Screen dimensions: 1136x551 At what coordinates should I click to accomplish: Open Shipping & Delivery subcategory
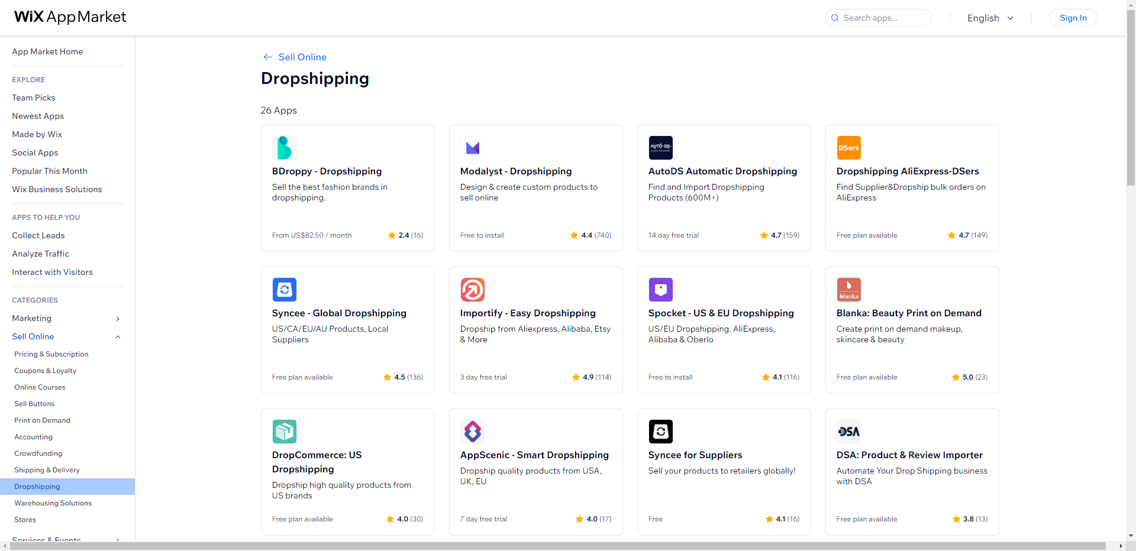47,470
